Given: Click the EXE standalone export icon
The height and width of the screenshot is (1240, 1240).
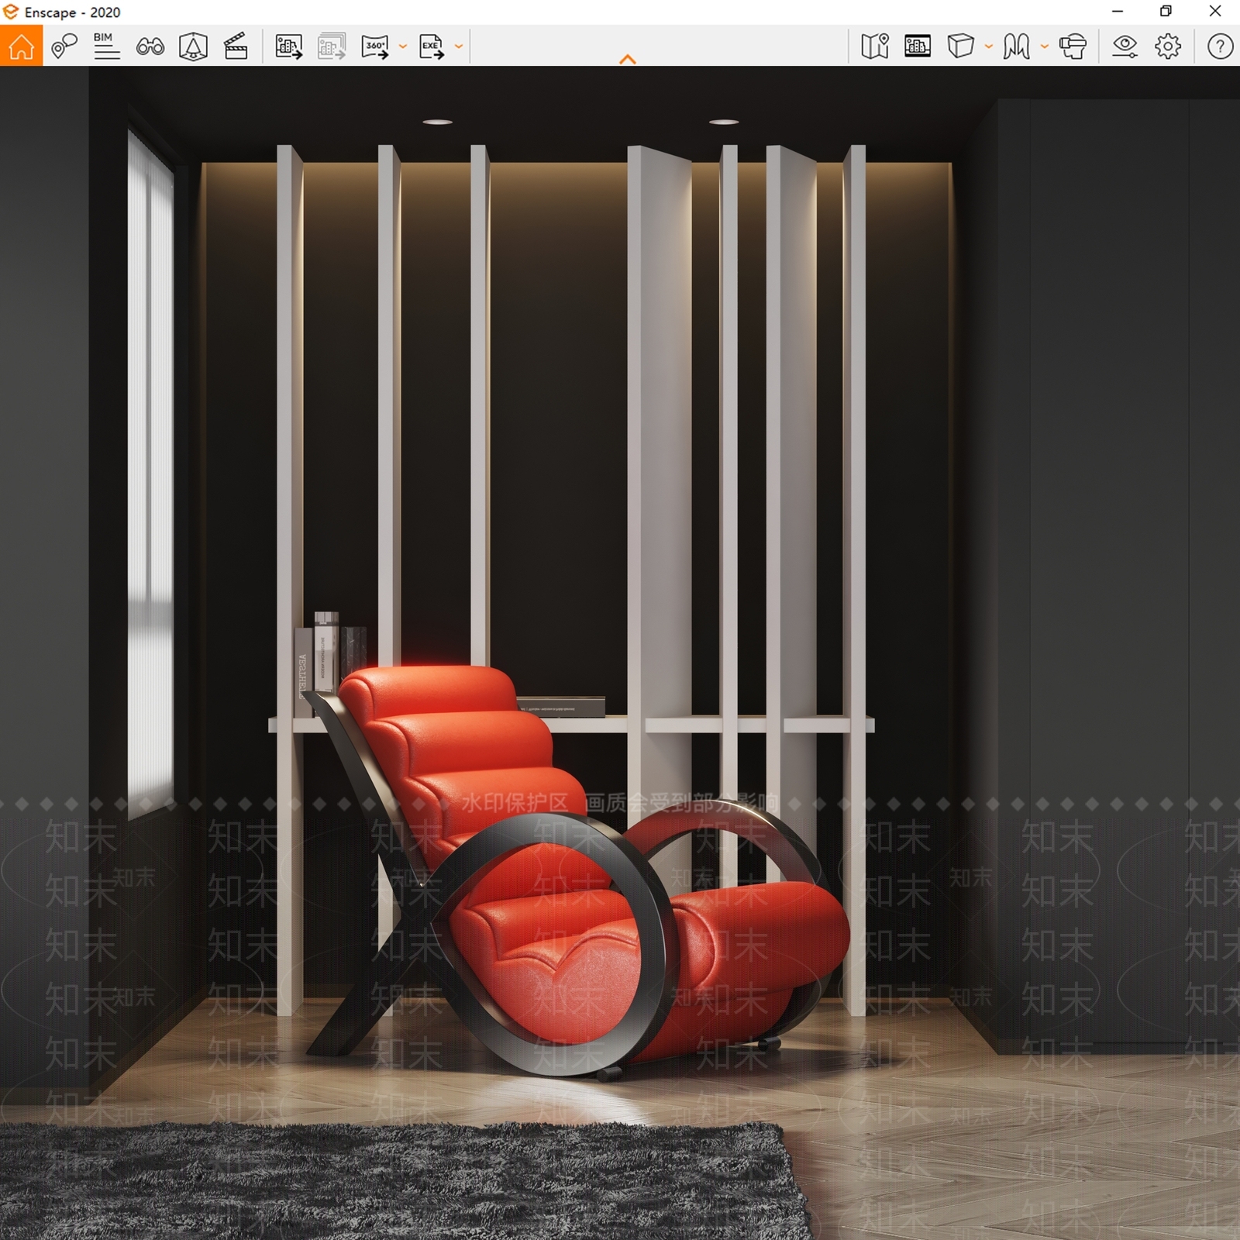Looking at the screenshot, I should 432,46.
